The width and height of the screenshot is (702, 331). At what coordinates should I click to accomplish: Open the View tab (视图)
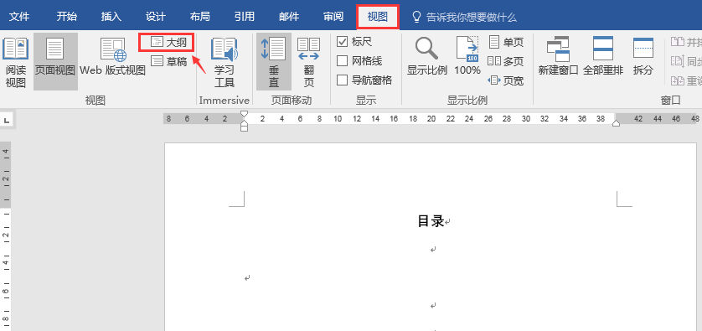[x=378, y=17]
